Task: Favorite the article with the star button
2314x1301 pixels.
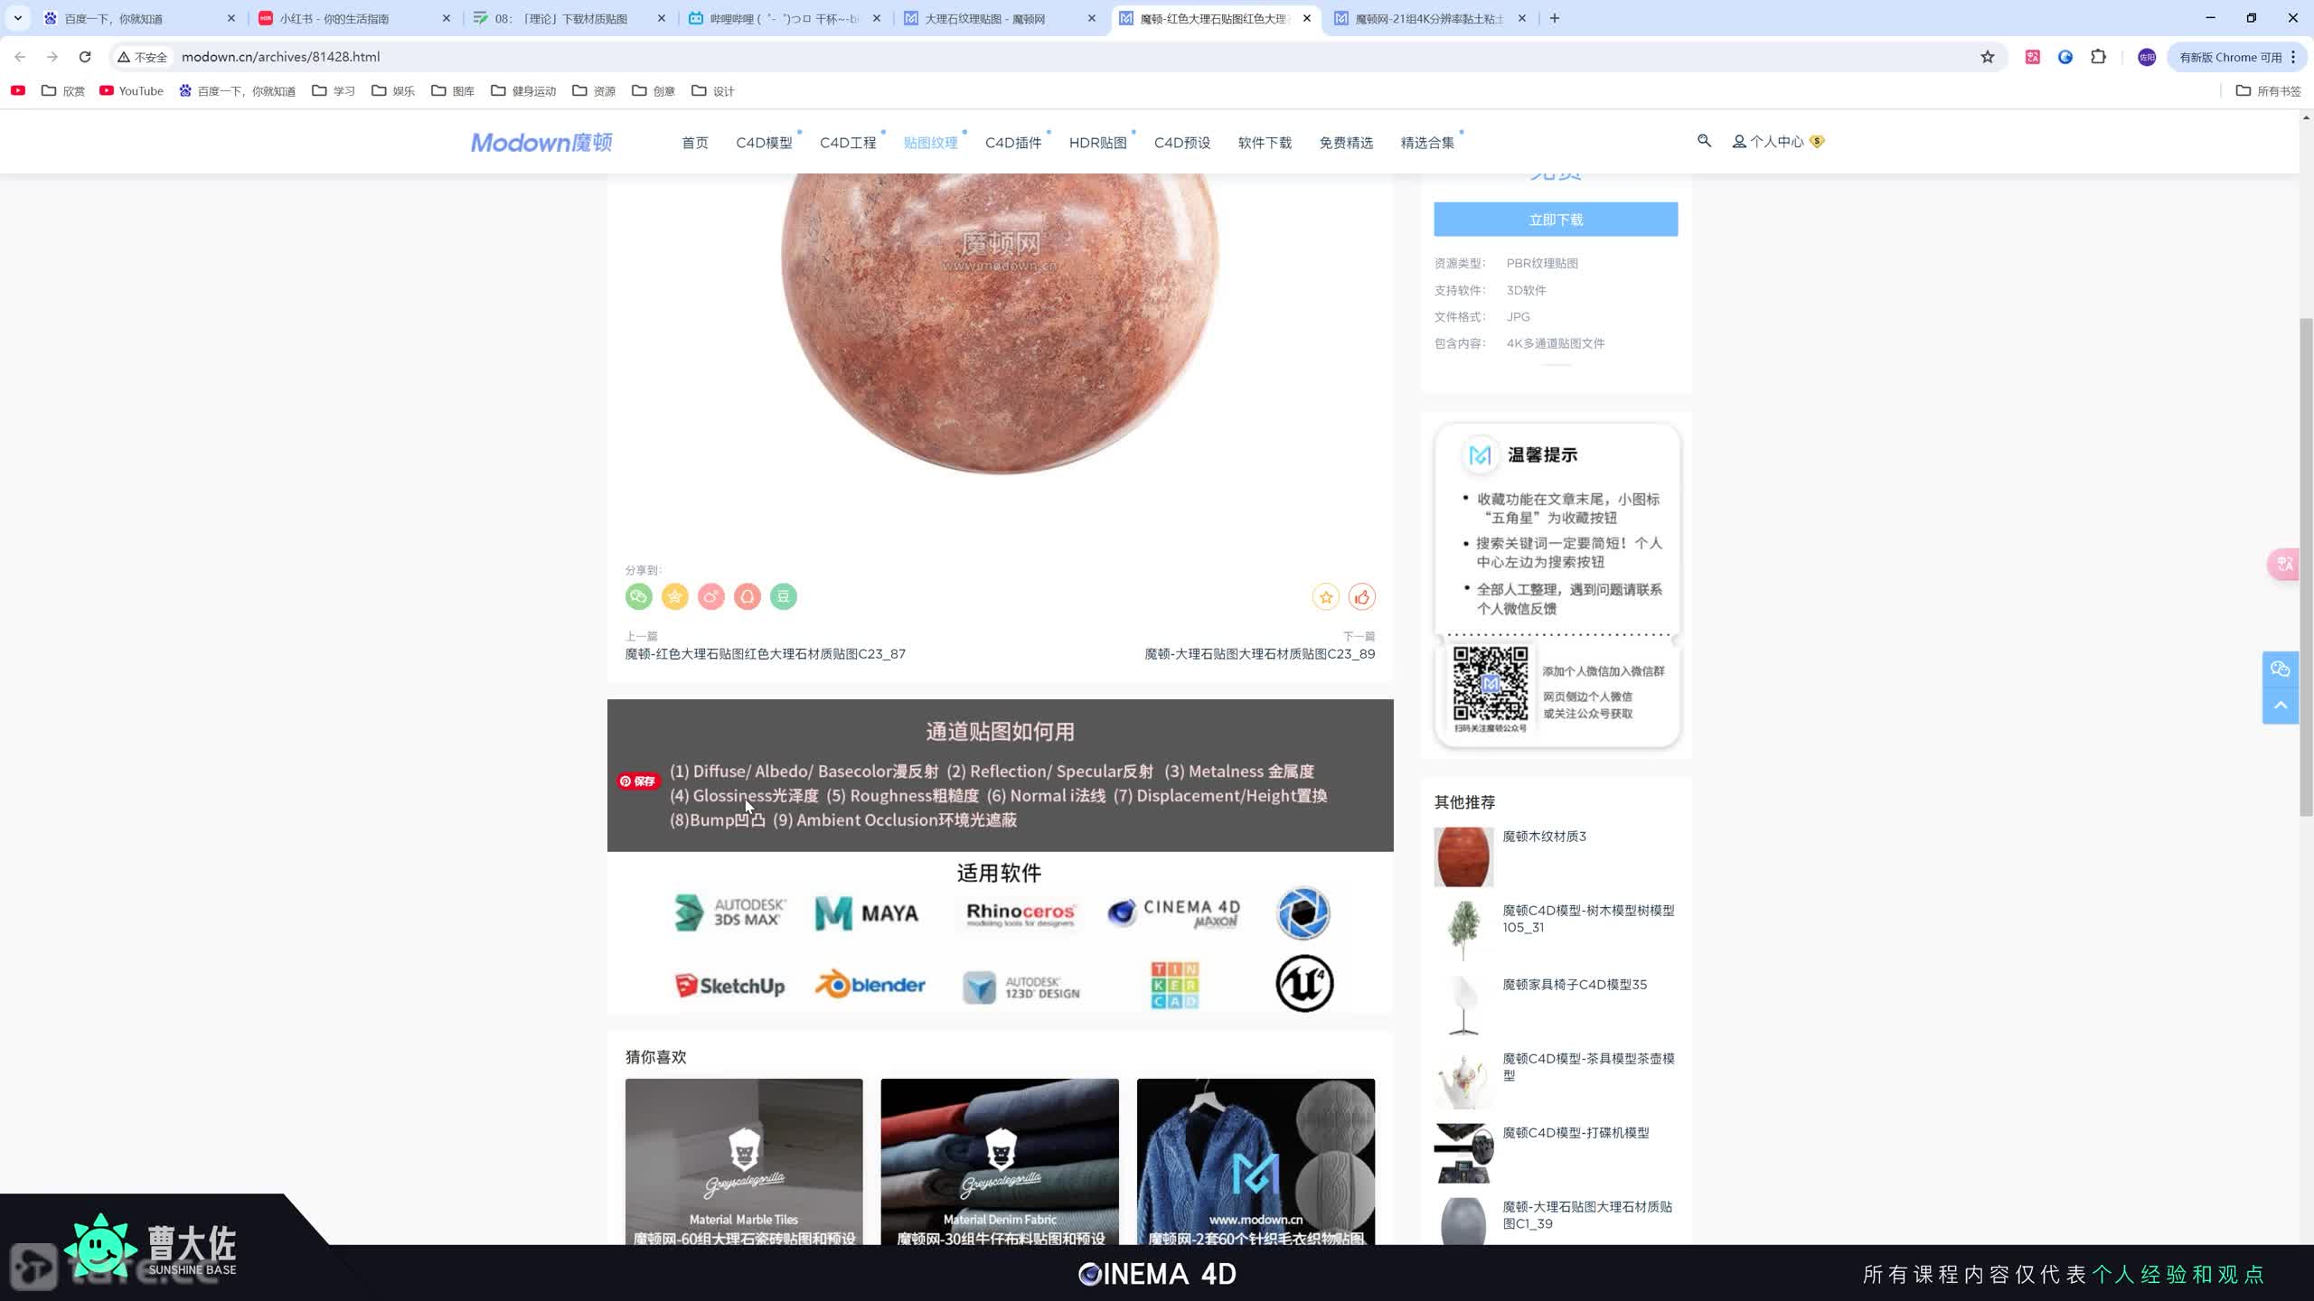Action: coord(1325,596)
